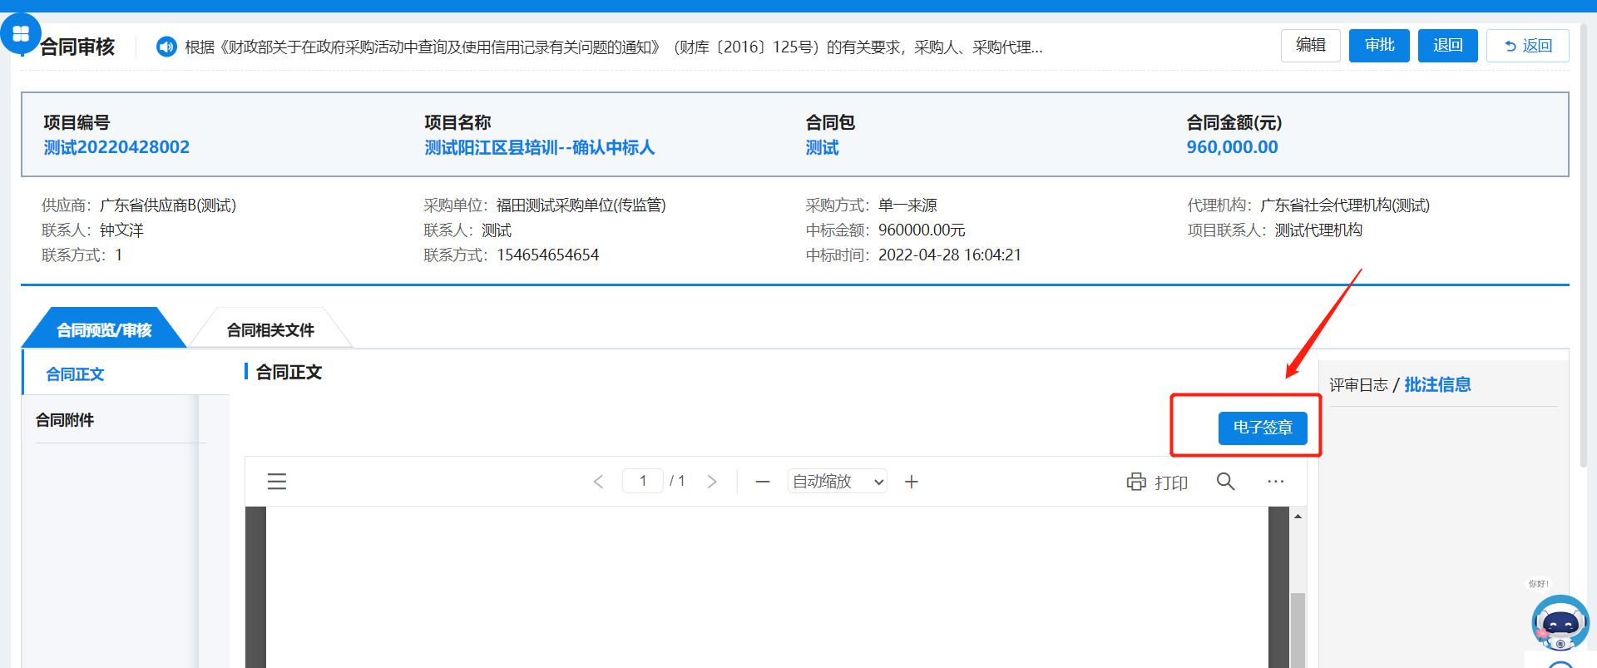Click the PDF page number field

(643, 481)
